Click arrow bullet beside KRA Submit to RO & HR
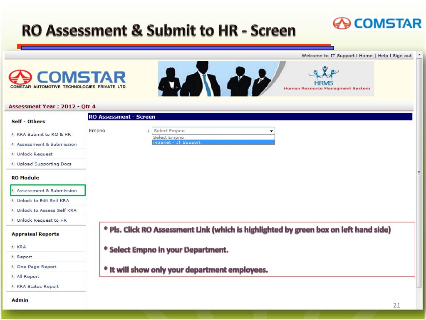Viewport: 426px width, 320px height. pyautogui.click(x=12, y=134)
